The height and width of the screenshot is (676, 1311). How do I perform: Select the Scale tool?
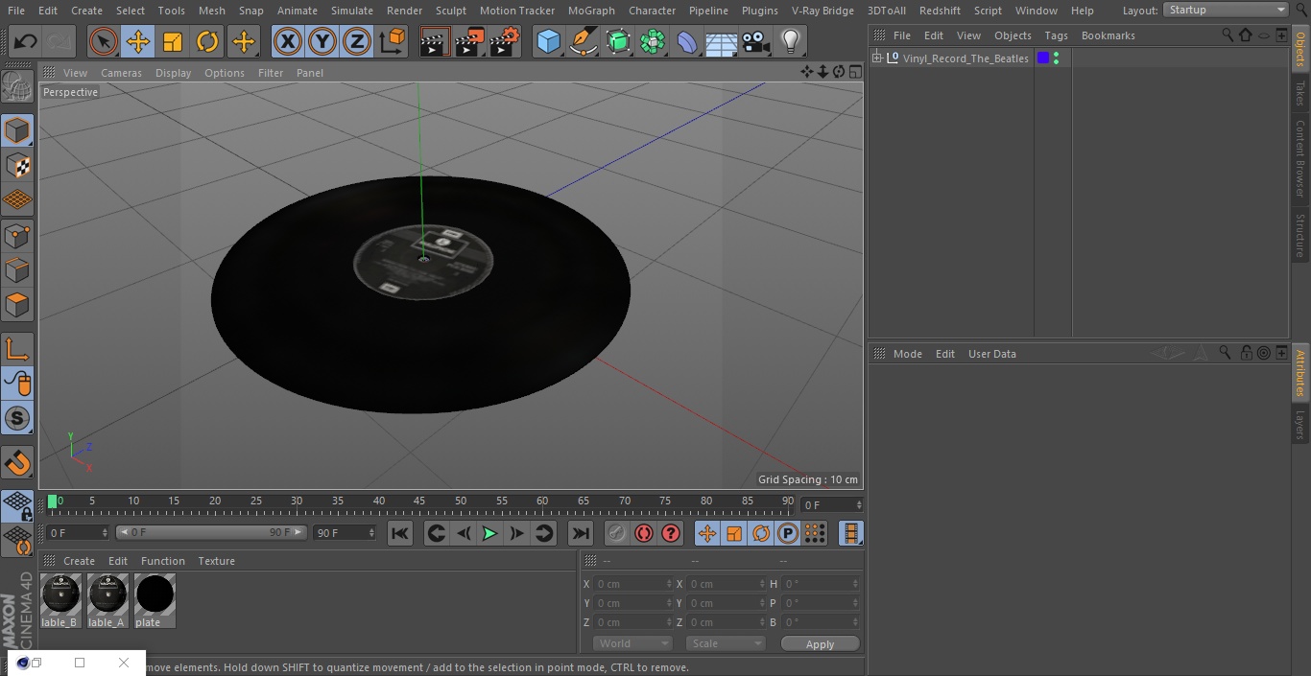pyautogui.click(x=173, y=42)
